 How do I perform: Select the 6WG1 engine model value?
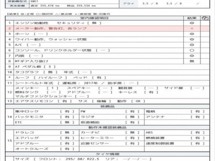click(x=34, y=1)
